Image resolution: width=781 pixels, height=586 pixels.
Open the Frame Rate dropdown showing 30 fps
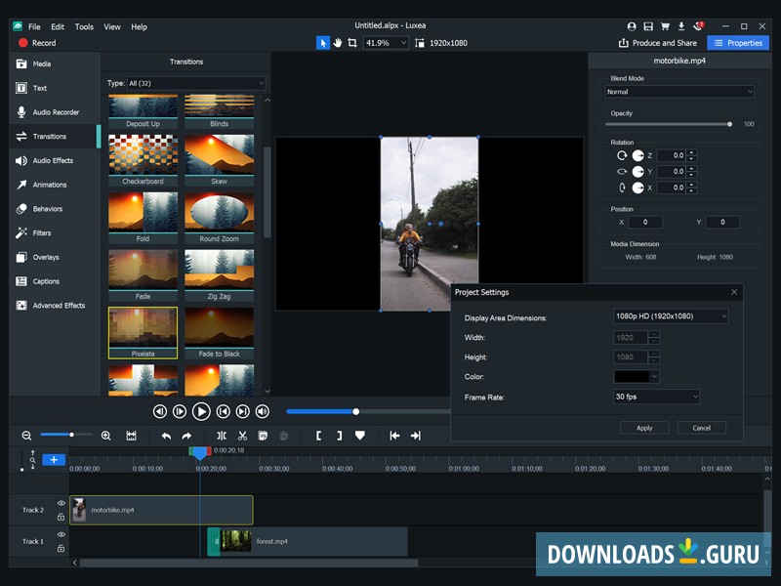(656, 397)
